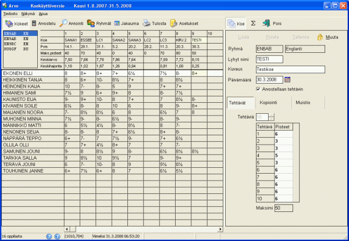Click the Tulosta print button
The height and width of the screenshot is (241, 349).
pos(155,23)
